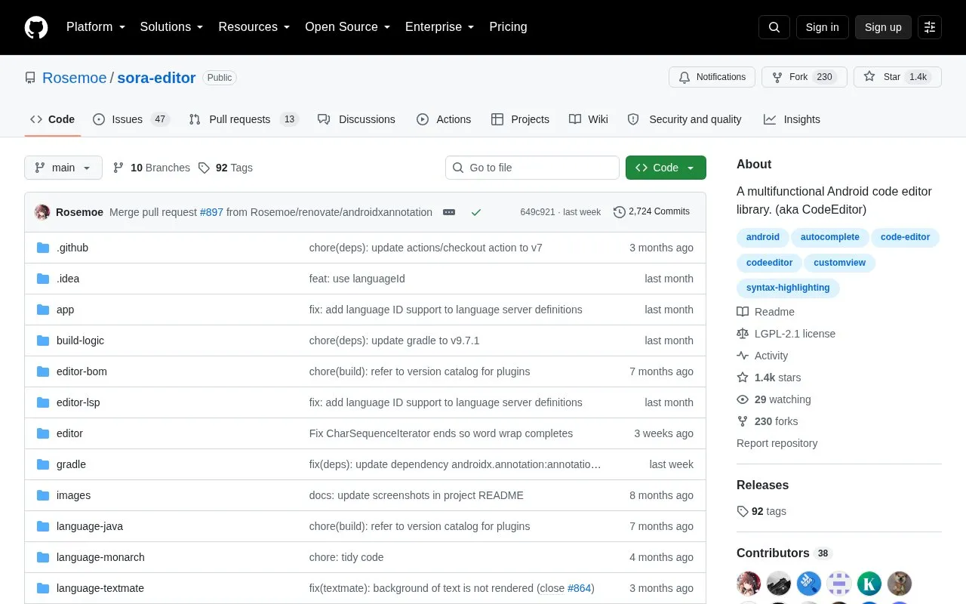Expand the Solutions menu
Image resolution: width=966 pixels, height=604 pixels.
click(172, 27)
